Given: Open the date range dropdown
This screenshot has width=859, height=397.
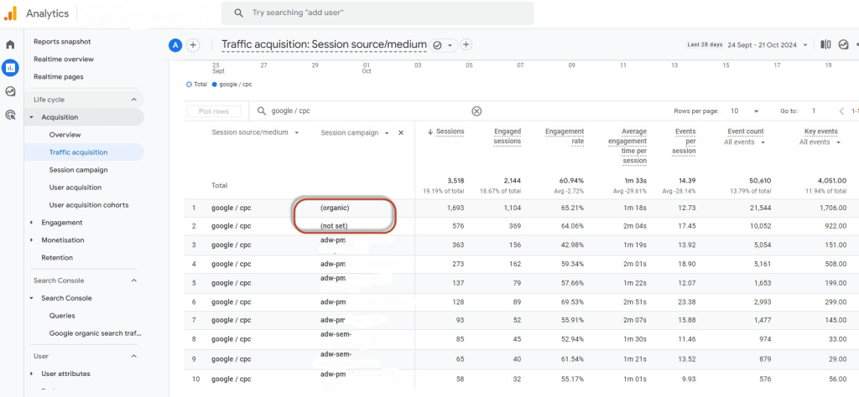Looking at the screenshot, I should coord(805,45).
